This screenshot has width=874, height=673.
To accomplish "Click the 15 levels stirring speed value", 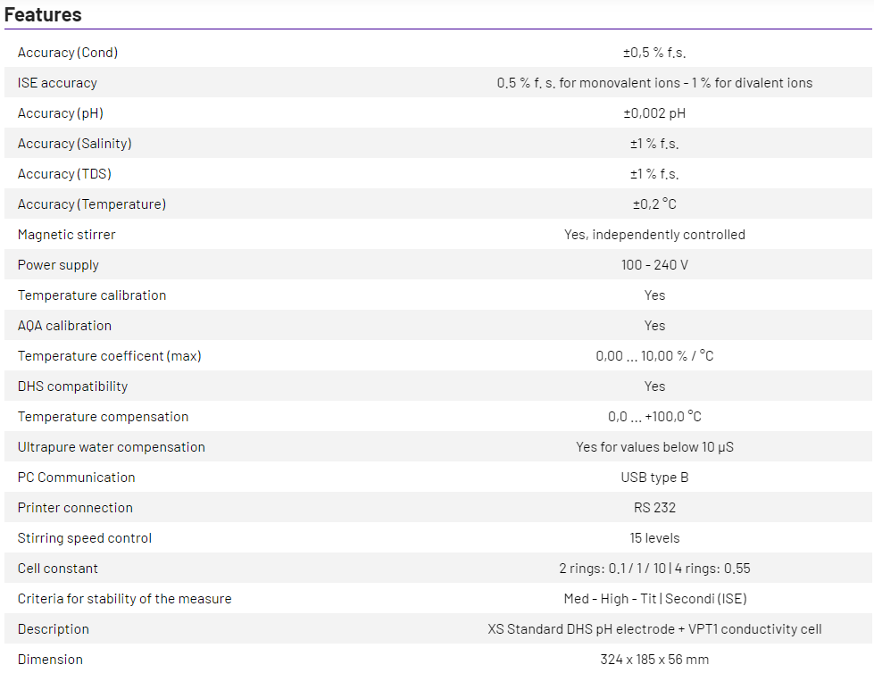I will click(654, 538).
